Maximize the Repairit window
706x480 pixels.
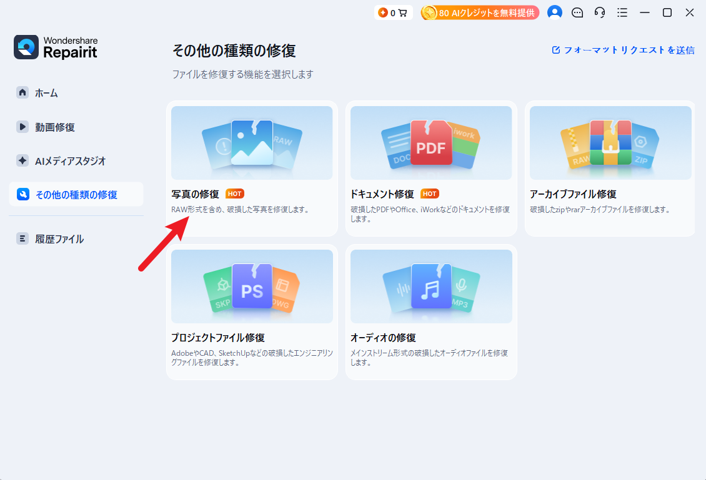[x=667, y=12]
